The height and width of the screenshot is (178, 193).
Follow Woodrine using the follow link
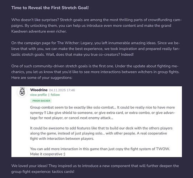pyautogui.click(x=55, y=95)
